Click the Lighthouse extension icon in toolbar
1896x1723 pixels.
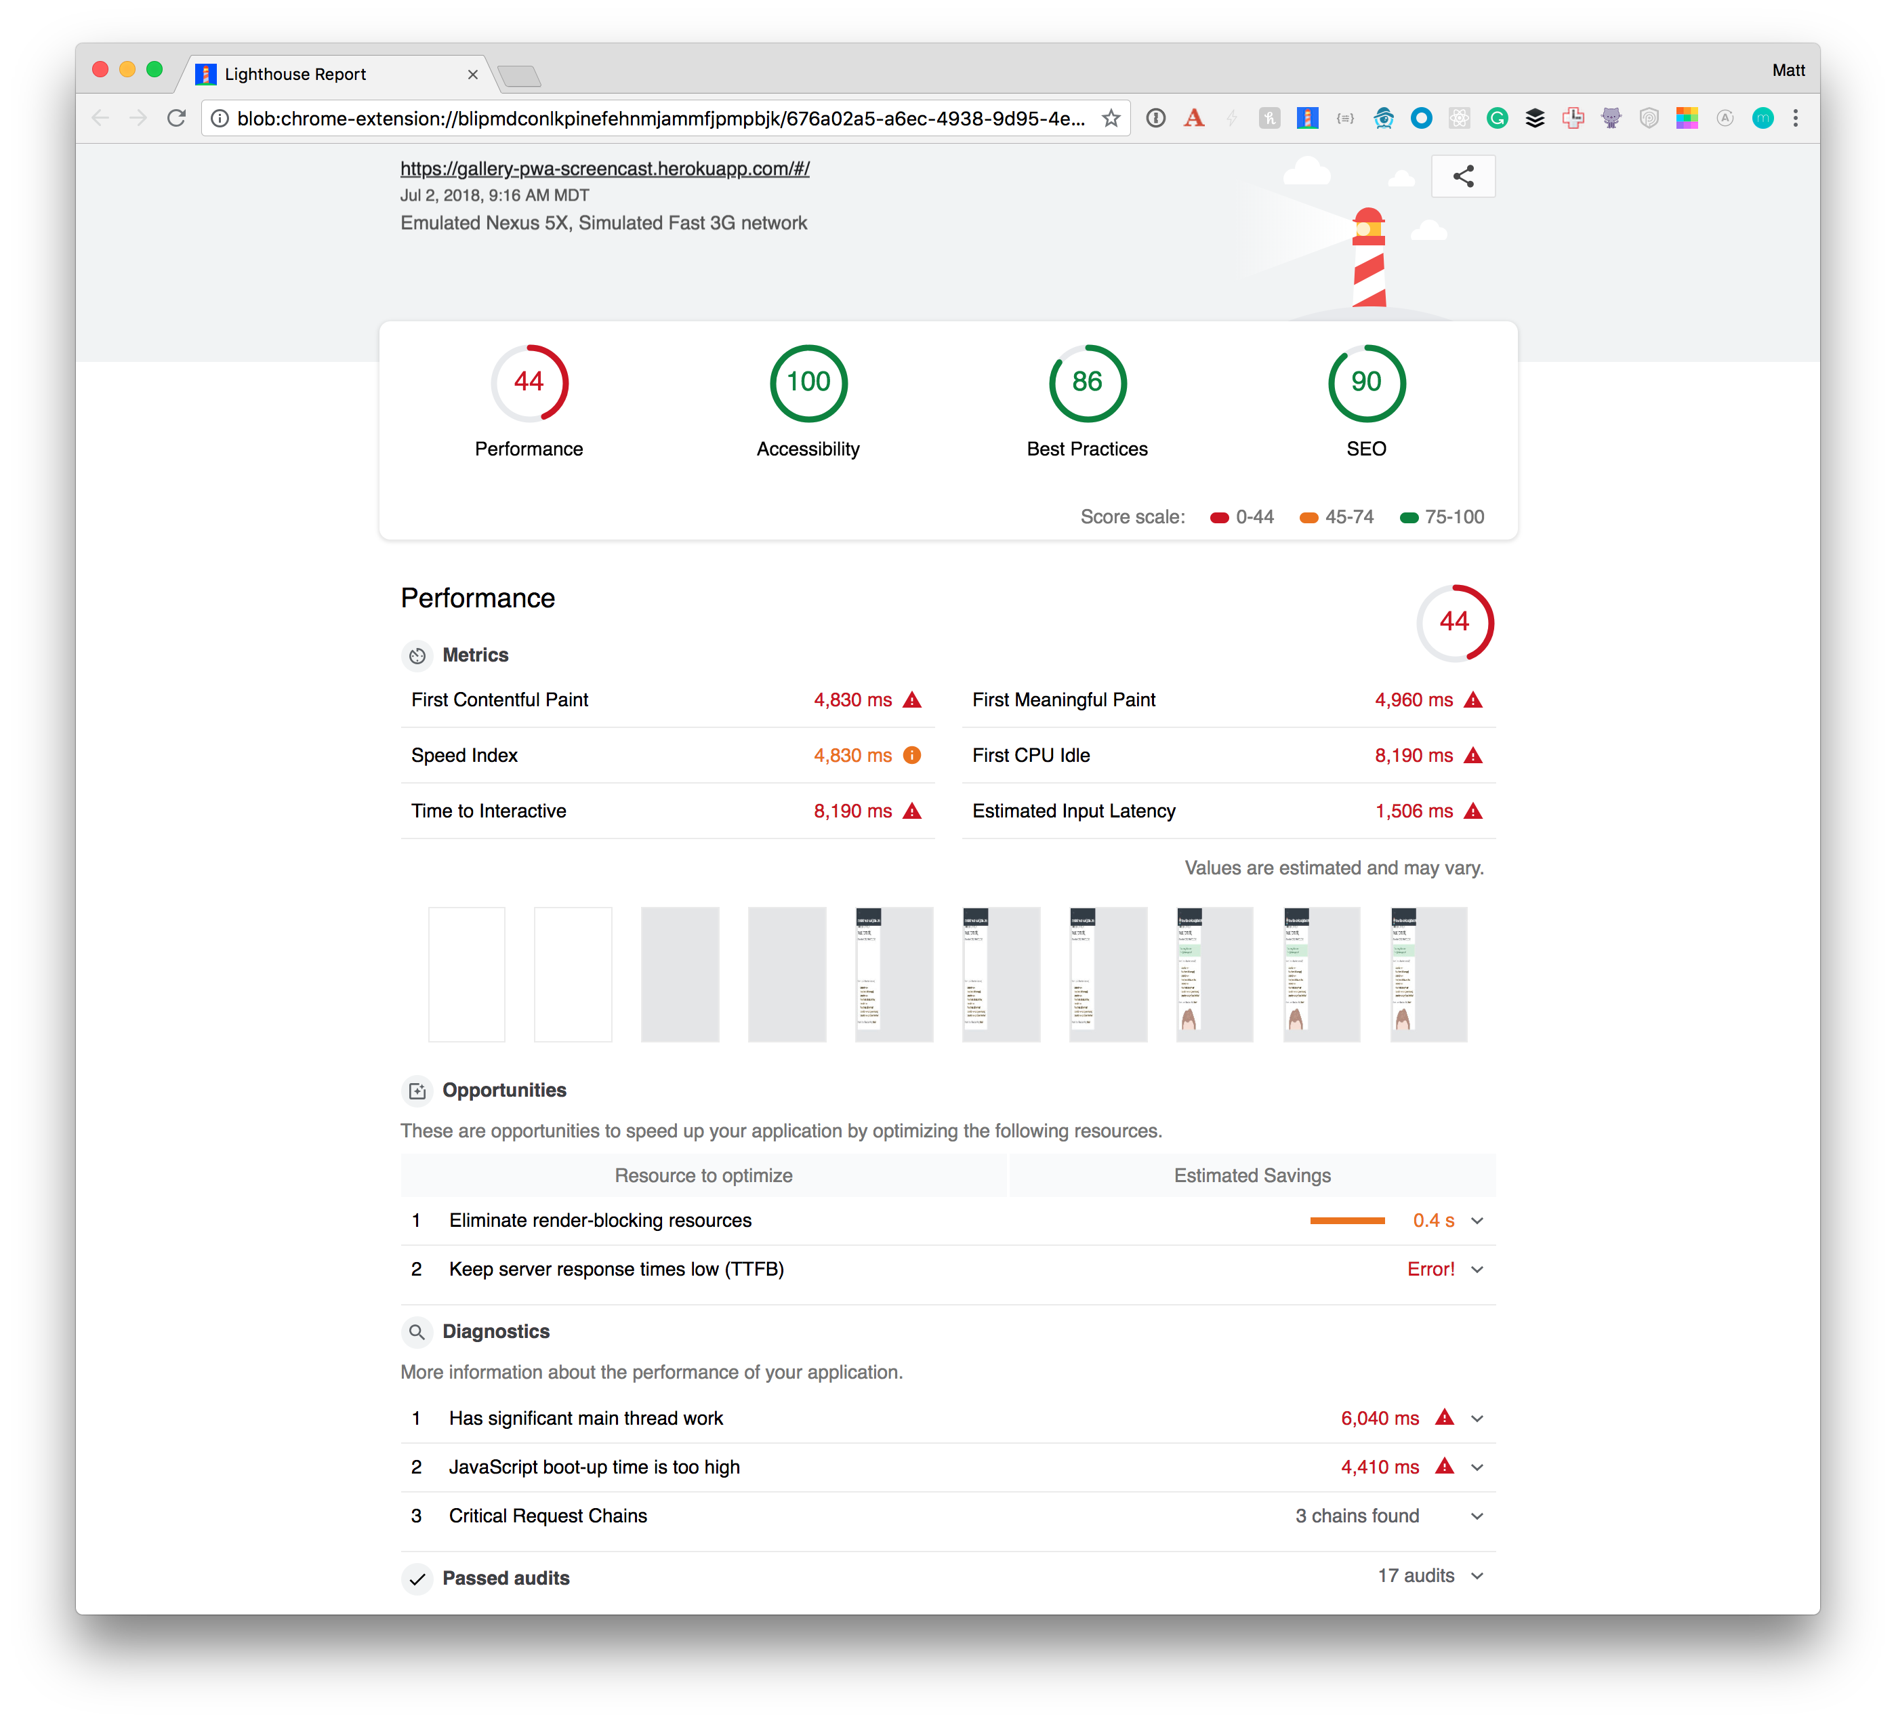1307,119
